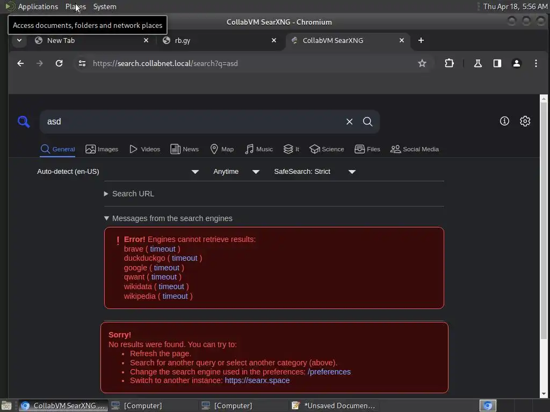The width and height of the screenshot is (550, 412).
Task: Go forward using the forward arrow
Action: 40,63
